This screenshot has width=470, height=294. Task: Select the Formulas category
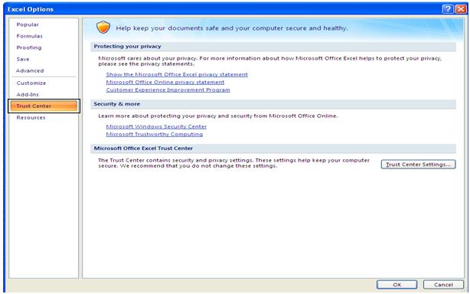(29, 36)
